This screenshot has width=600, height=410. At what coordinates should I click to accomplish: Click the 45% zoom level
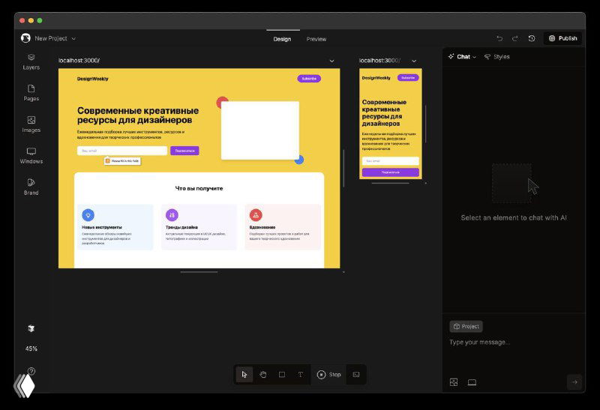tap(31, 349)
